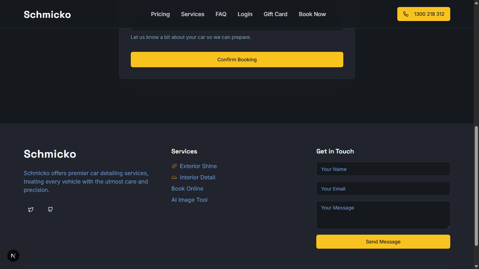479x269 pixels.
Task: Click the Your Name input field
Action: pos(383,169)
